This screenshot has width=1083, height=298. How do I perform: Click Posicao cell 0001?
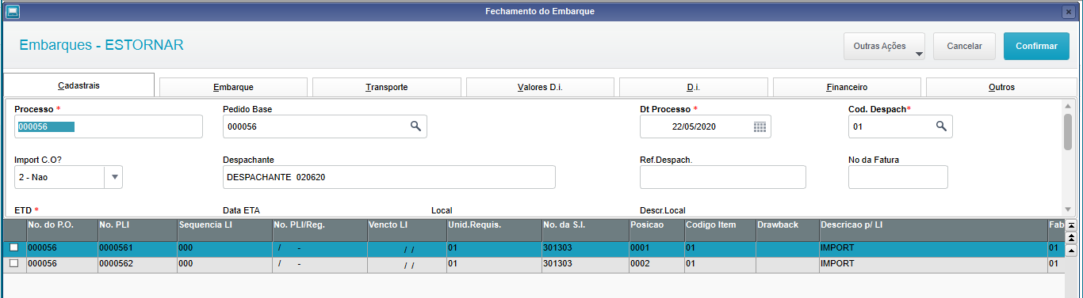[x=656, y=249]
